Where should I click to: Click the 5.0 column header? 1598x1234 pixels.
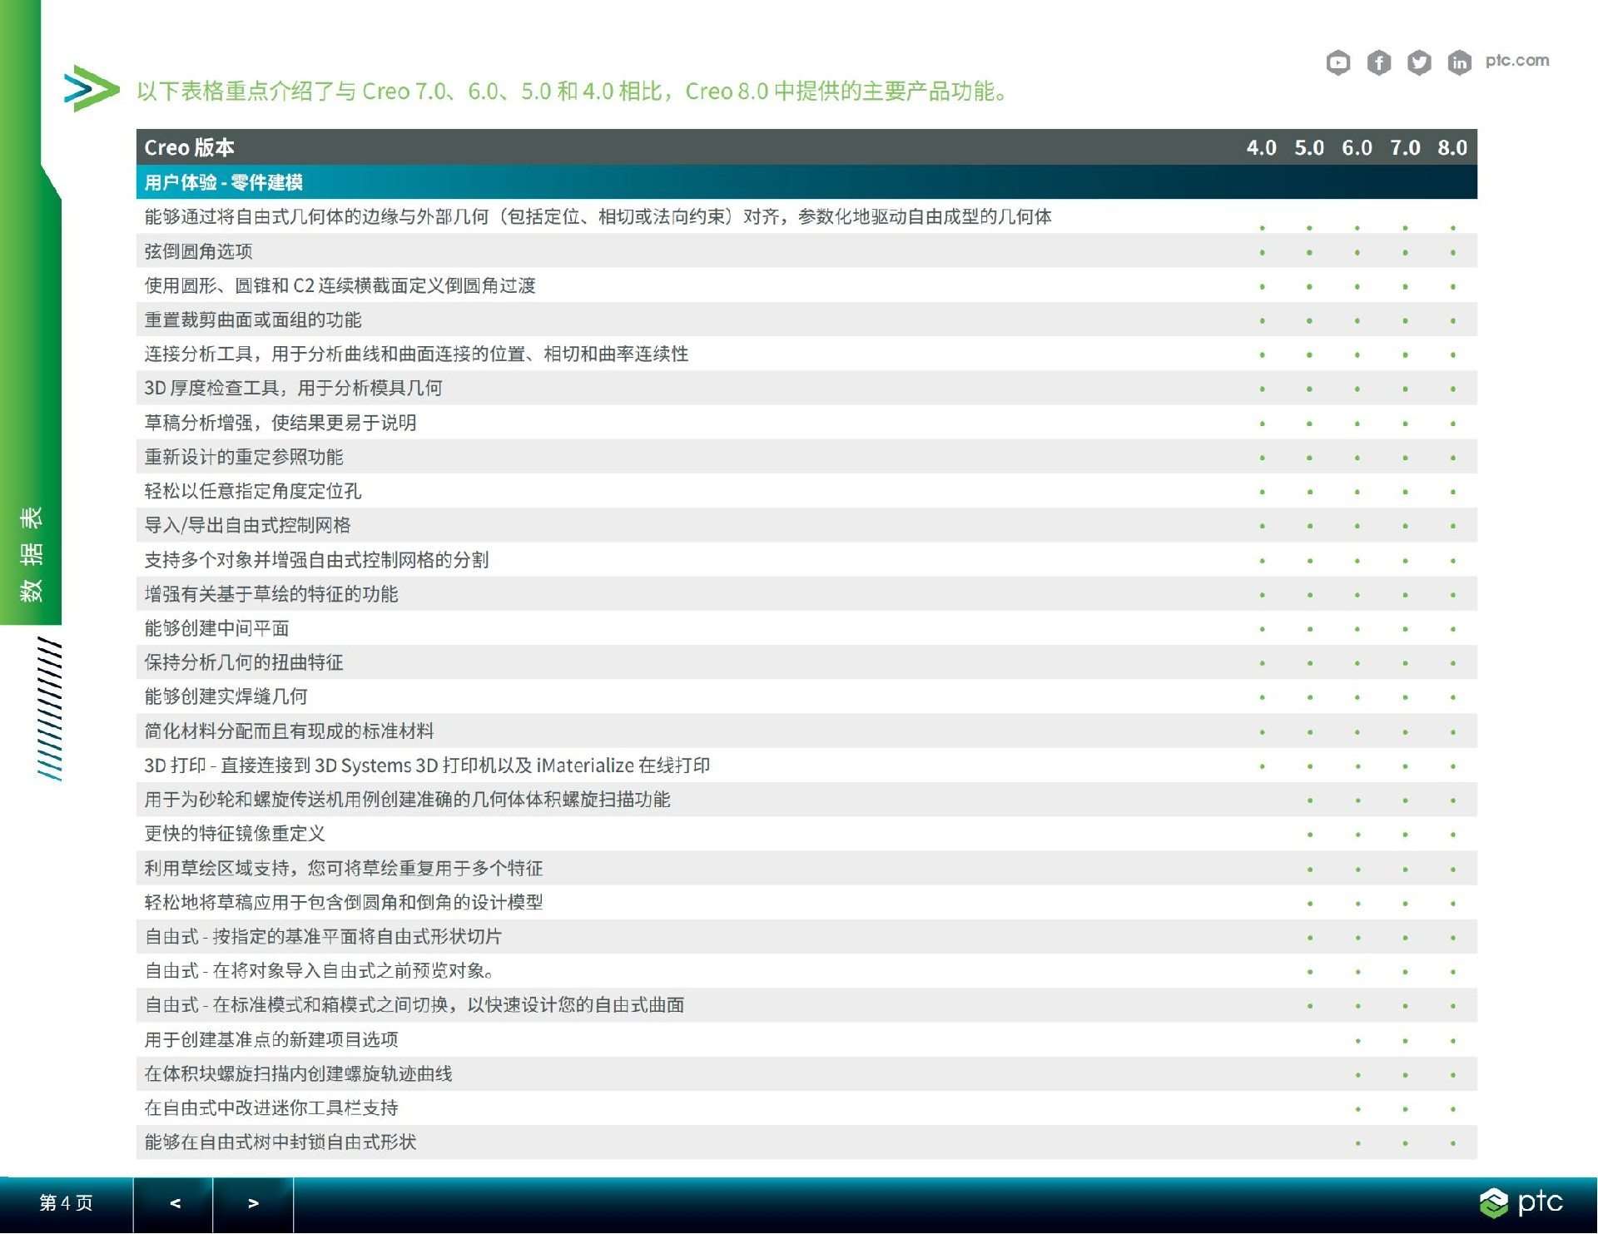click(x=1309, y=148)
